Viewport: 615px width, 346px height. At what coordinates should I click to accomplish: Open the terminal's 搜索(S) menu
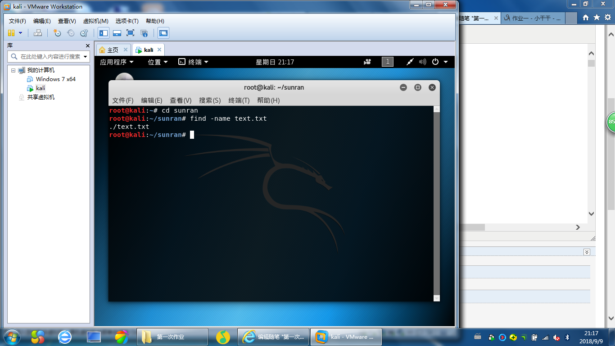210,100
